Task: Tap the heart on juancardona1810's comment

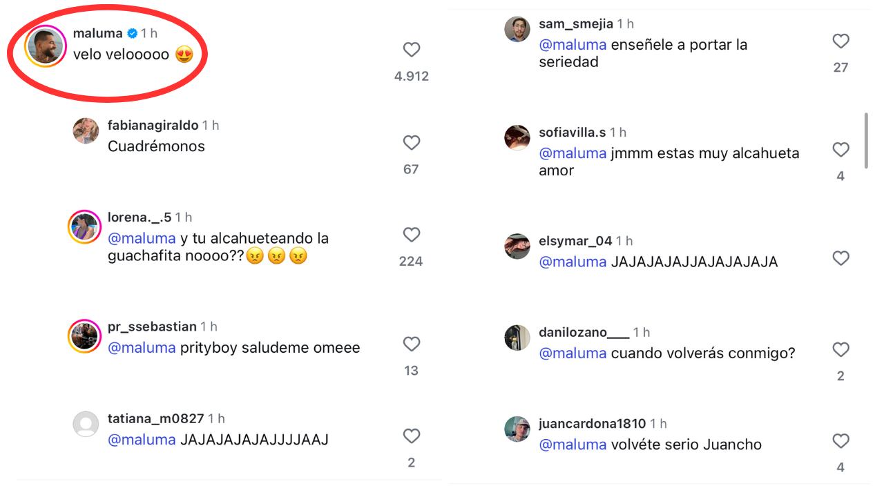Action: coord(840,440)
